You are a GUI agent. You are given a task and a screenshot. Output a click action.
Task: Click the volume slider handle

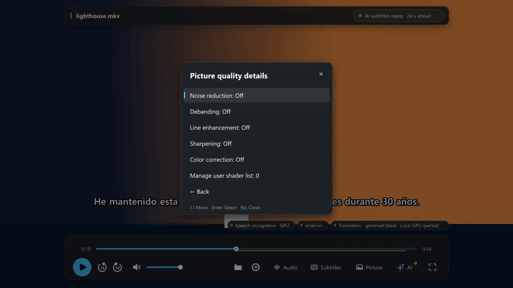[x=180, y=267]
